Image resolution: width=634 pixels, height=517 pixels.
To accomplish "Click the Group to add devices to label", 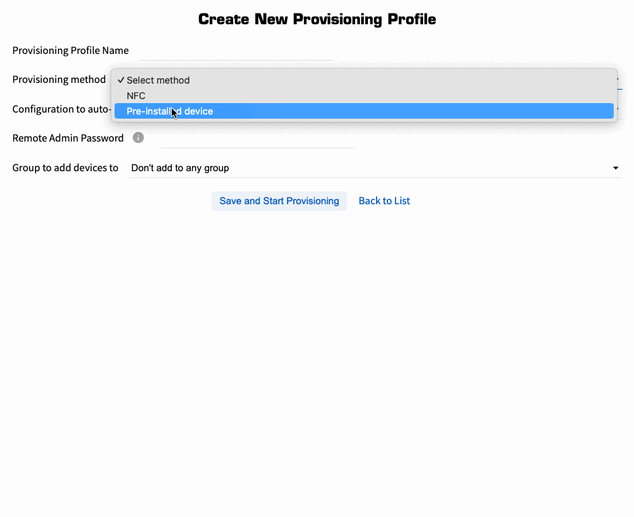I will 65,167.
